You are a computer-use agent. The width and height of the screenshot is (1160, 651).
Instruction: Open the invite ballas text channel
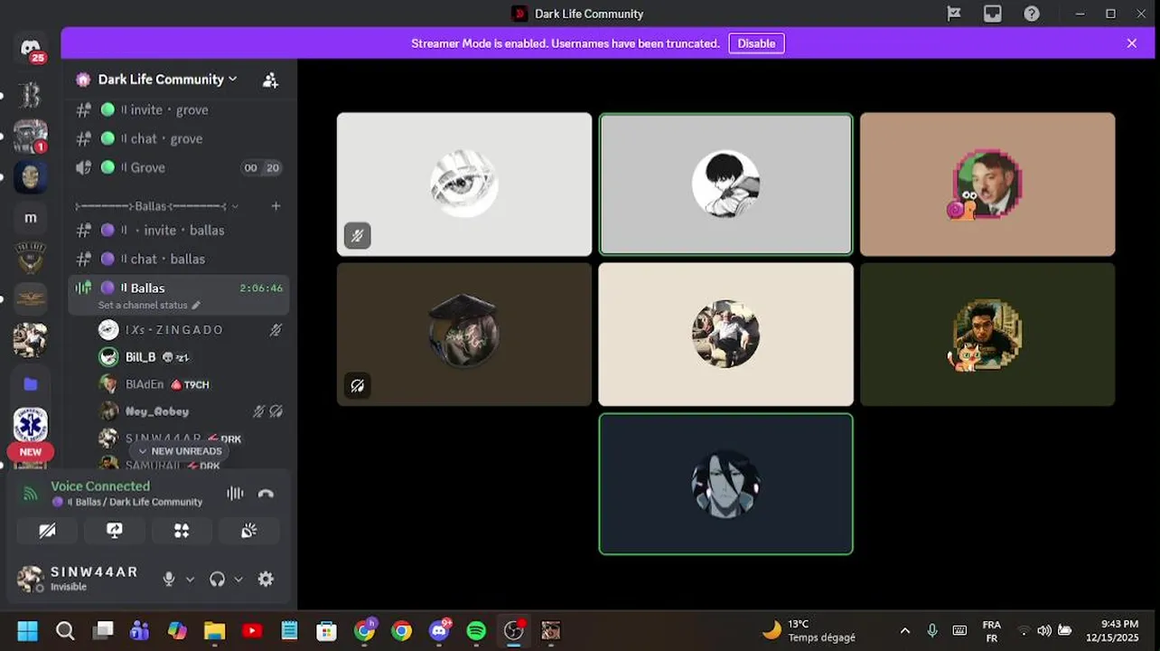coord(179,230)
